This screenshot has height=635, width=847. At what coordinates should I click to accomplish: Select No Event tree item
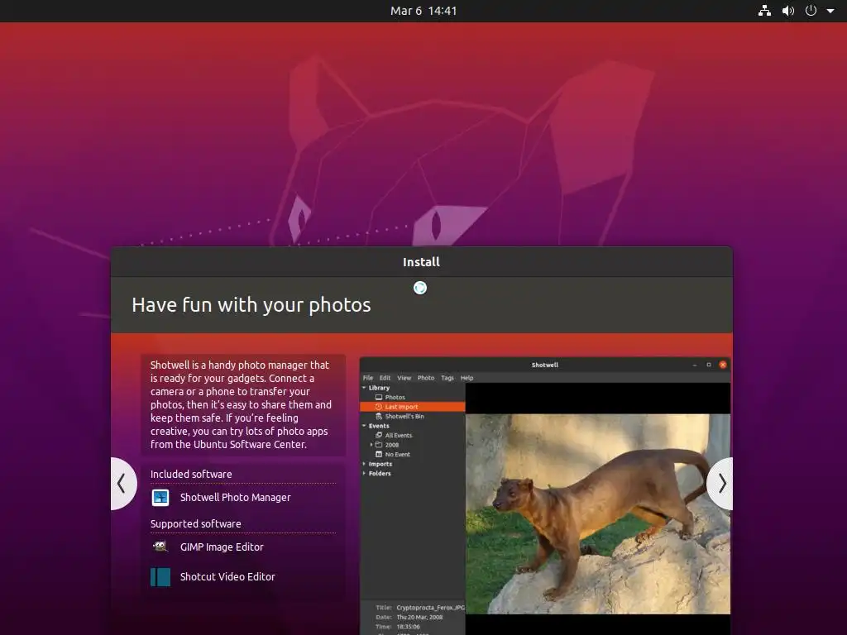[398, 455]
